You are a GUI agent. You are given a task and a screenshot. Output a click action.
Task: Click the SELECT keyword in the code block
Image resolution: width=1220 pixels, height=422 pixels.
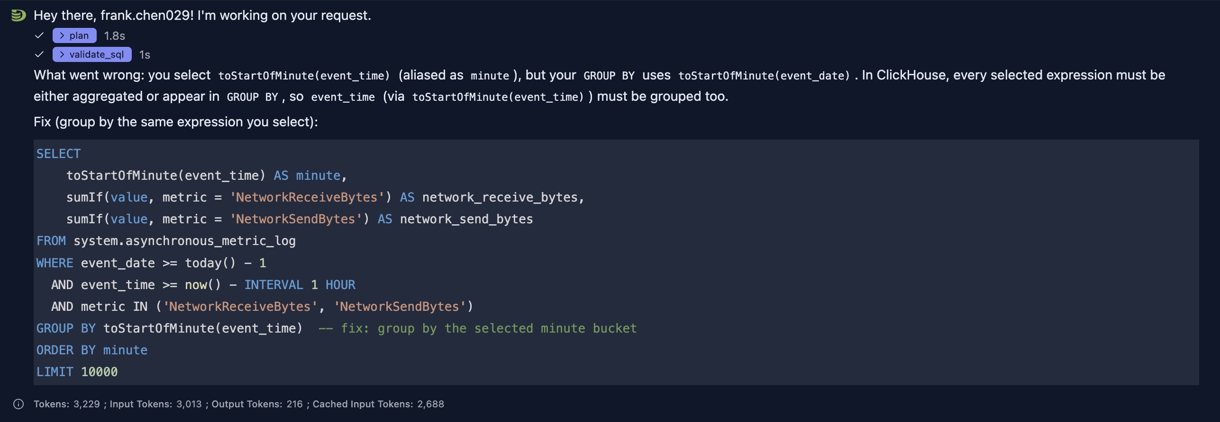58,154
